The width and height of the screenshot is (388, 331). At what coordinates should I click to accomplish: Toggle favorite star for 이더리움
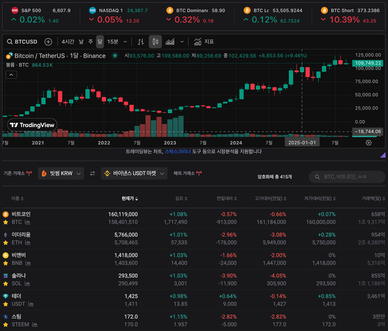tap(6, 242)
